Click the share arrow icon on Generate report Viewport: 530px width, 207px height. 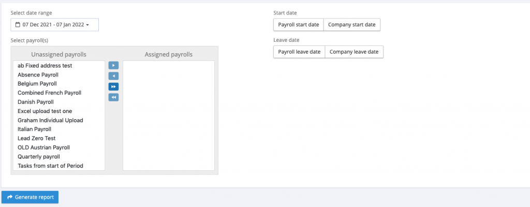10,197
